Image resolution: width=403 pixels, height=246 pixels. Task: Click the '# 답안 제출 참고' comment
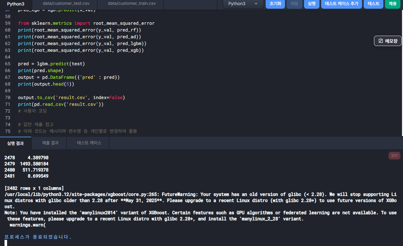pos(36,124)
